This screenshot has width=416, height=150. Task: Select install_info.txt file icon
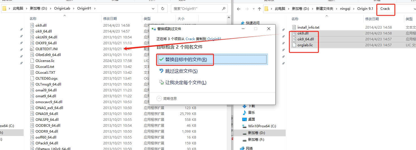(294, 27)
